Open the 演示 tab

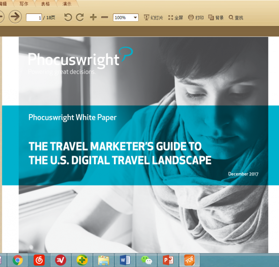pos(67,4)
